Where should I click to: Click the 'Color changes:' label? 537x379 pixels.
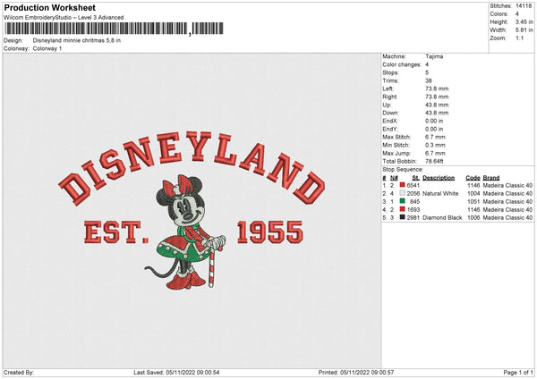tap(402, 64)
